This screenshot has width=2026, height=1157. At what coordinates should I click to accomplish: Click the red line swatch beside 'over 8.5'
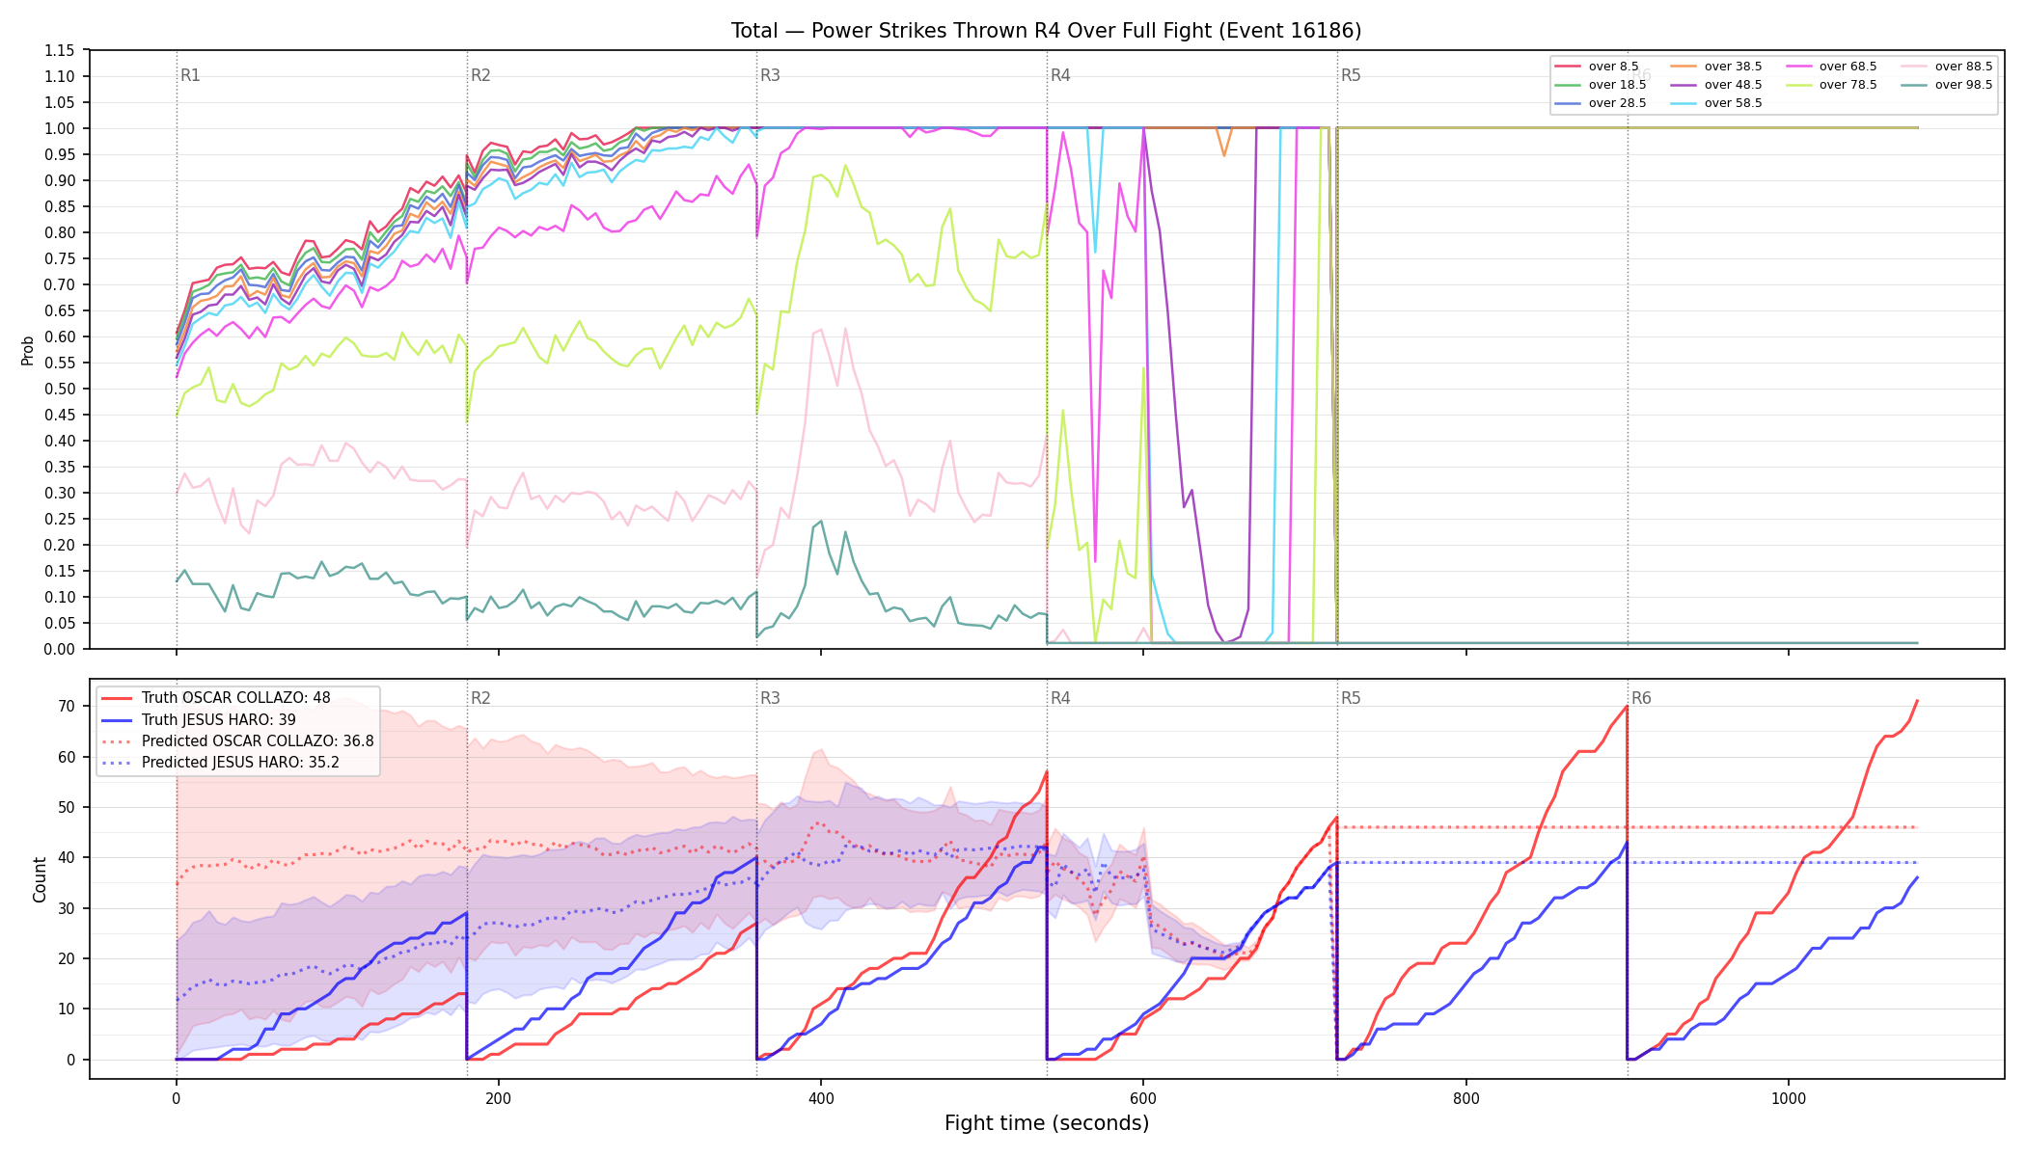tap(1568, 67)
